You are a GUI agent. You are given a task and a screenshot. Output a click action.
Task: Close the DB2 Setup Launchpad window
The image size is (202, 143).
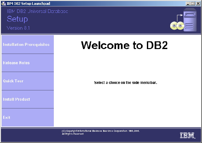198,4
